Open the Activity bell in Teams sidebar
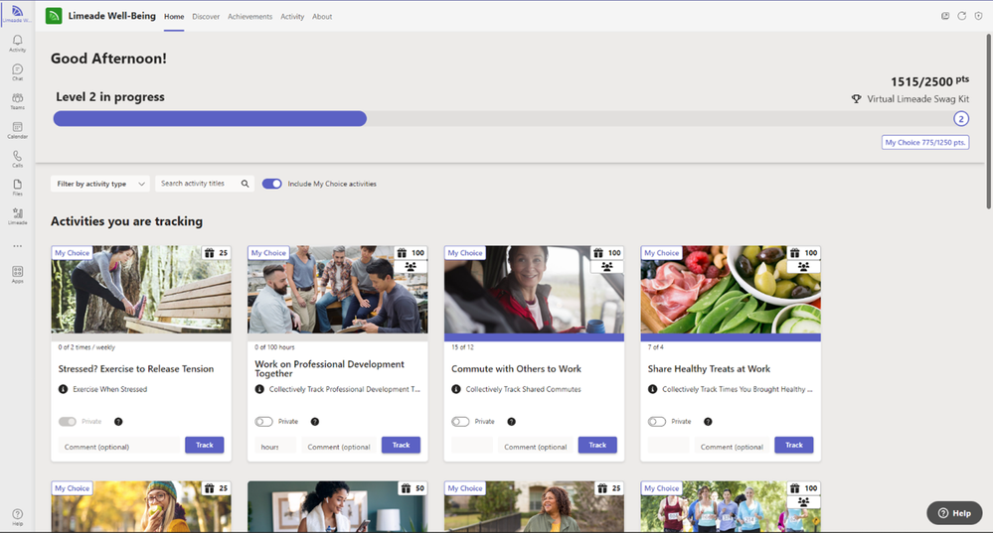 point(17,43)
